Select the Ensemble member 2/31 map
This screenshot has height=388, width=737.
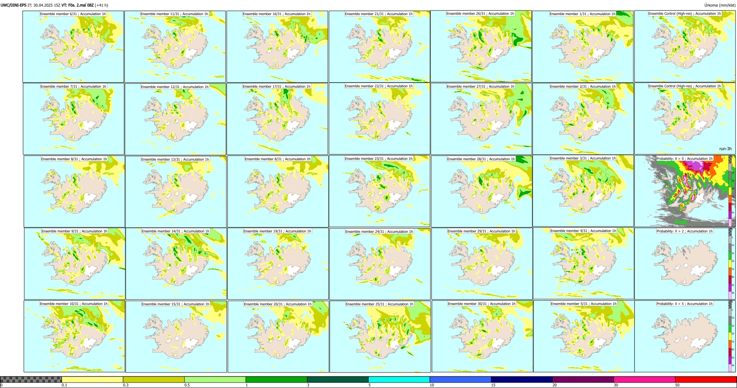(583, 119)
